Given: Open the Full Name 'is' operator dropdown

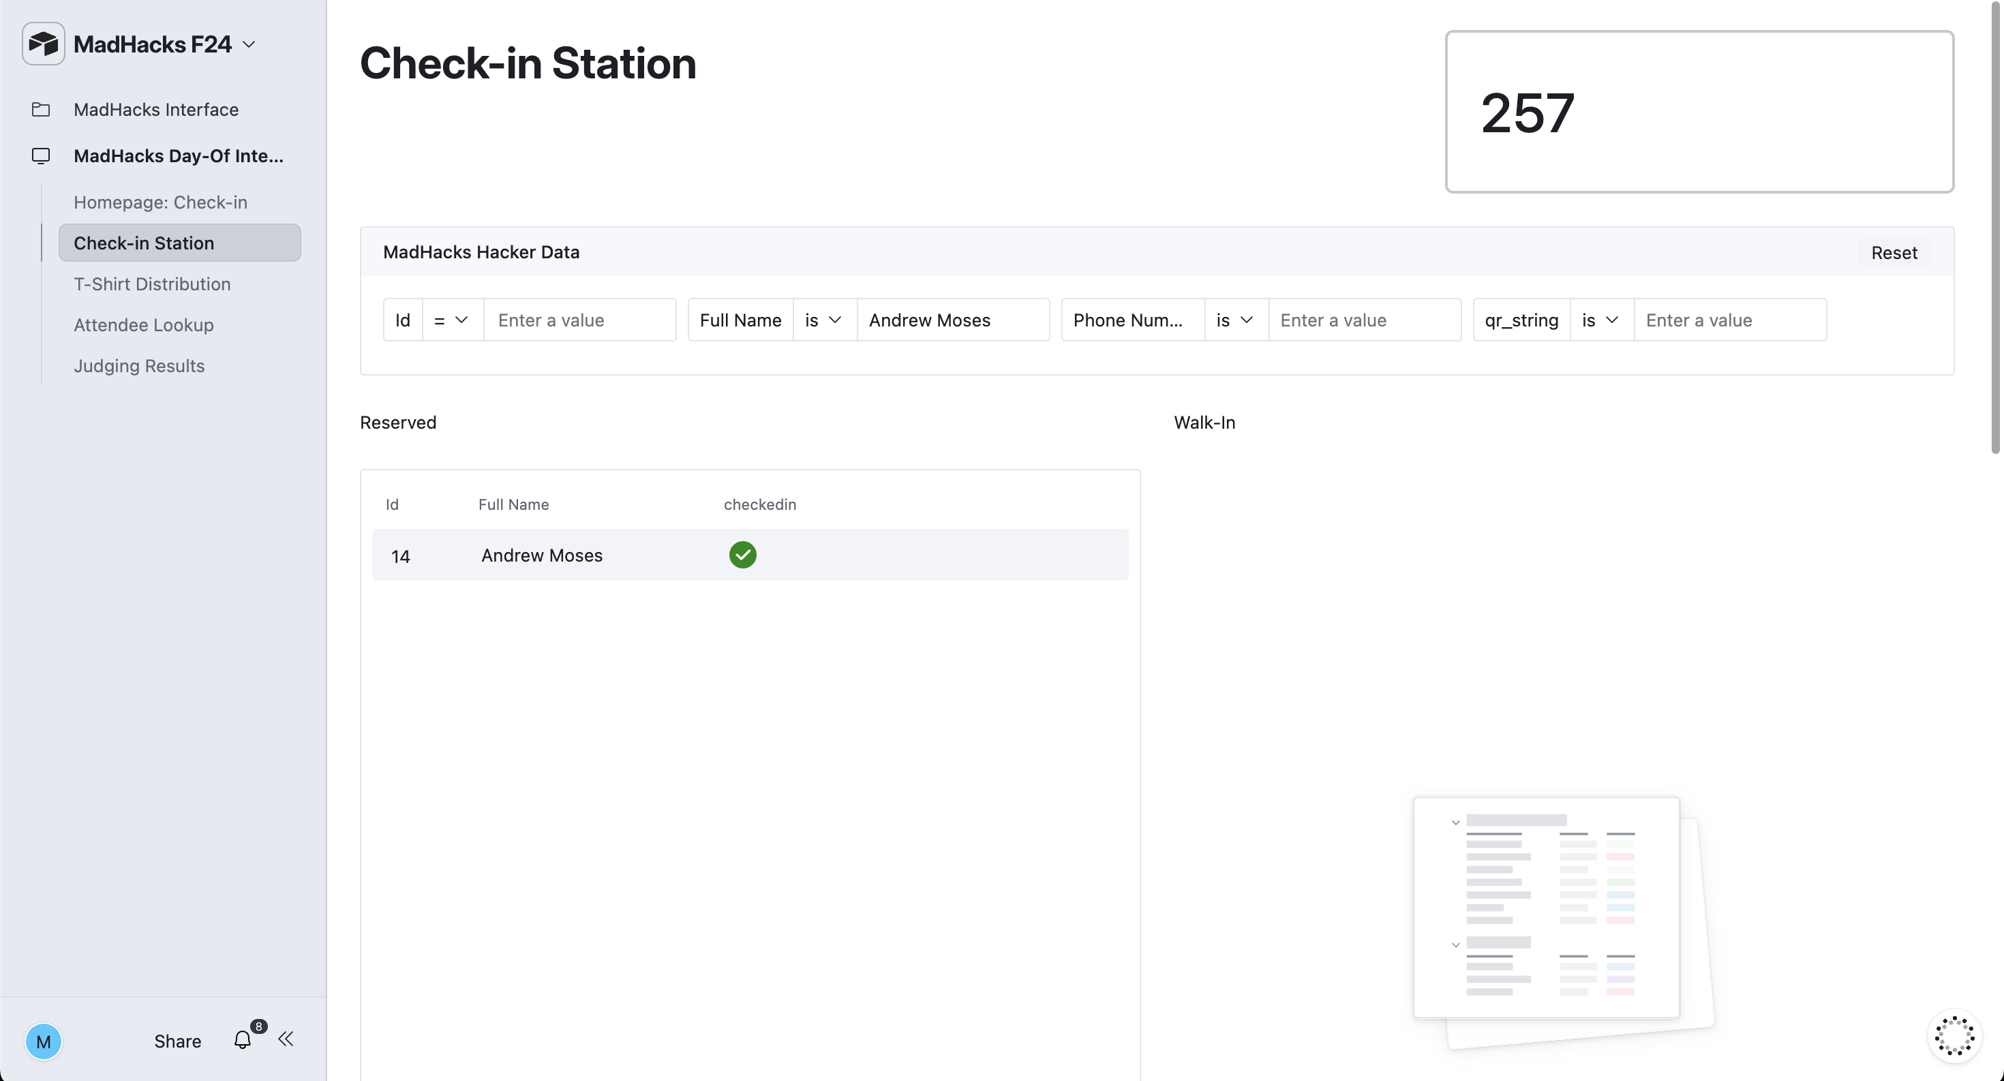Looking at the screenshot, I should point(823,320).
